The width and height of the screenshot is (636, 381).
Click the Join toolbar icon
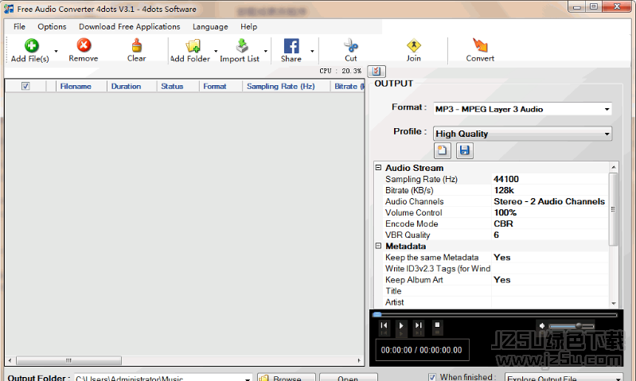414,45
